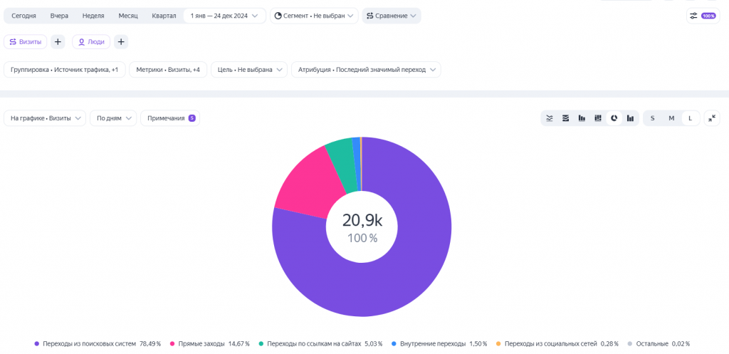Toggle the Остальные legend item
The height and width of the screenshot is (354, 729).
pos(659,344)
